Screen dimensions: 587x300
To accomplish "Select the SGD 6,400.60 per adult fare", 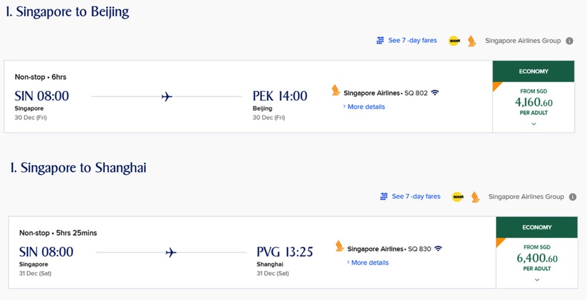I will click(x=537, y=258).
